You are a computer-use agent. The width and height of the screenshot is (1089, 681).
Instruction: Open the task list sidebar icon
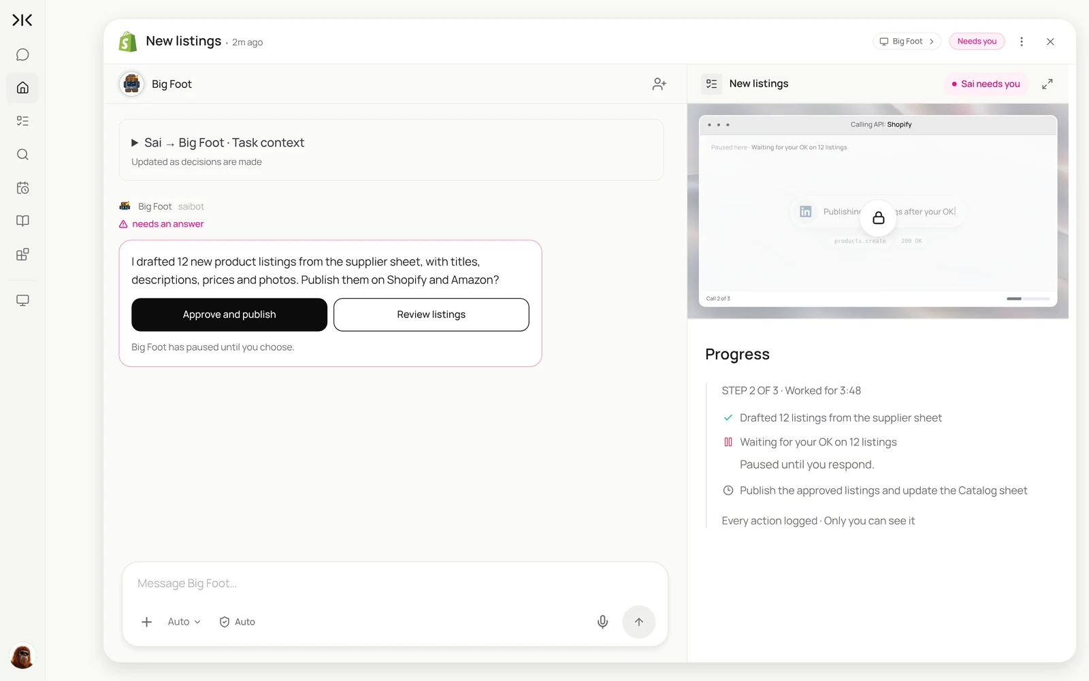(22, 121)
